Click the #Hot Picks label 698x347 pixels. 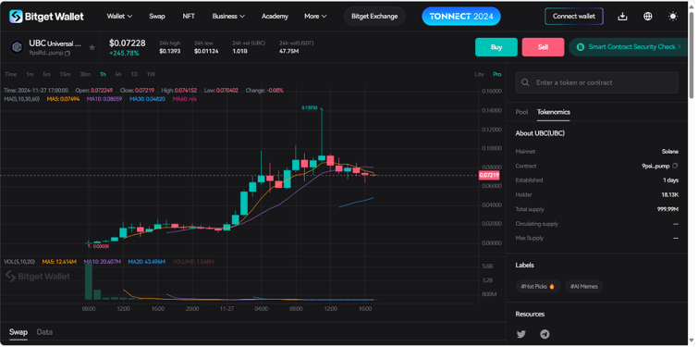point(538,287)
